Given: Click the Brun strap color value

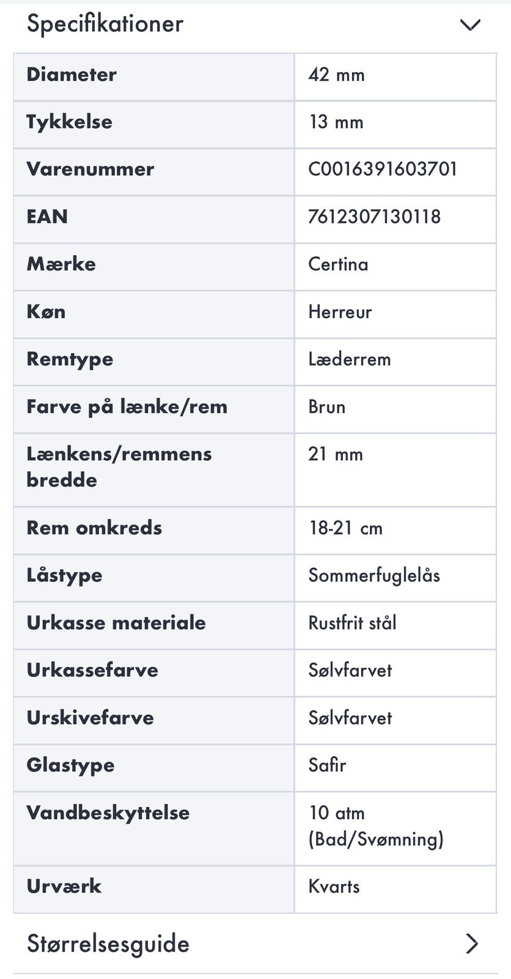Looking at the screenshot, I should [326, 407].
